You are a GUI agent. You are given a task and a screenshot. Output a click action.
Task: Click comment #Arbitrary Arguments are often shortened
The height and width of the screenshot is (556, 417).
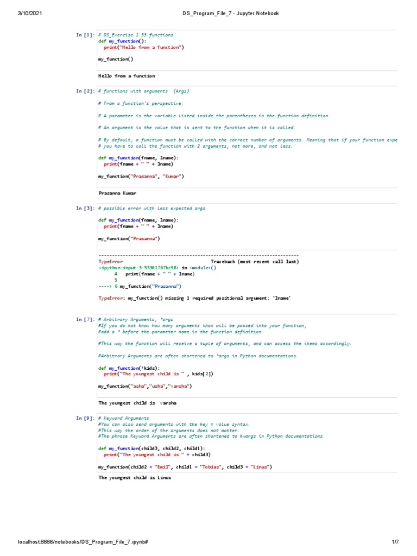[x=198, y=356]
